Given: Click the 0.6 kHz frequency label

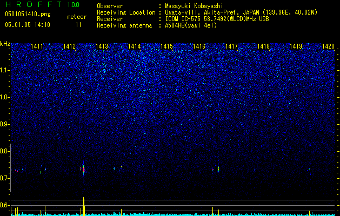Looking at the screenshot, I should [4, 205].
